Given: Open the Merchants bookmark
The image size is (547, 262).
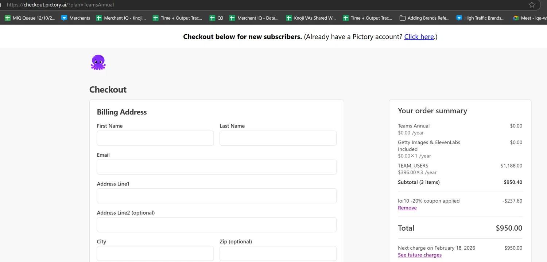Looking at the screenshot, I should click(76, 18).
